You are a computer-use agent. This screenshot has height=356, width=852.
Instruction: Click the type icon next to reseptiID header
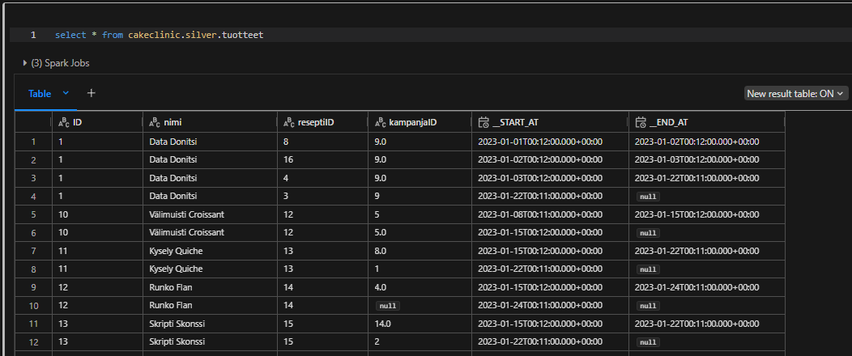[x=290, y=123]
